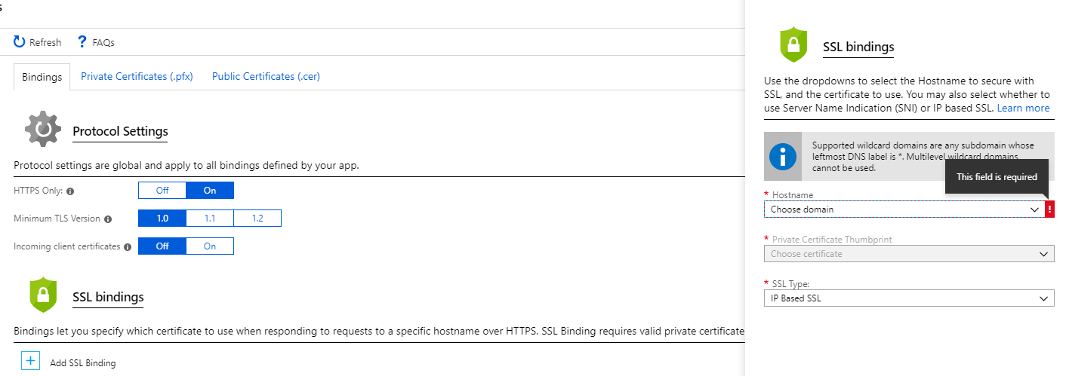
Task: Click the Refresh circular arrow icon
Action: pos(20,42)
